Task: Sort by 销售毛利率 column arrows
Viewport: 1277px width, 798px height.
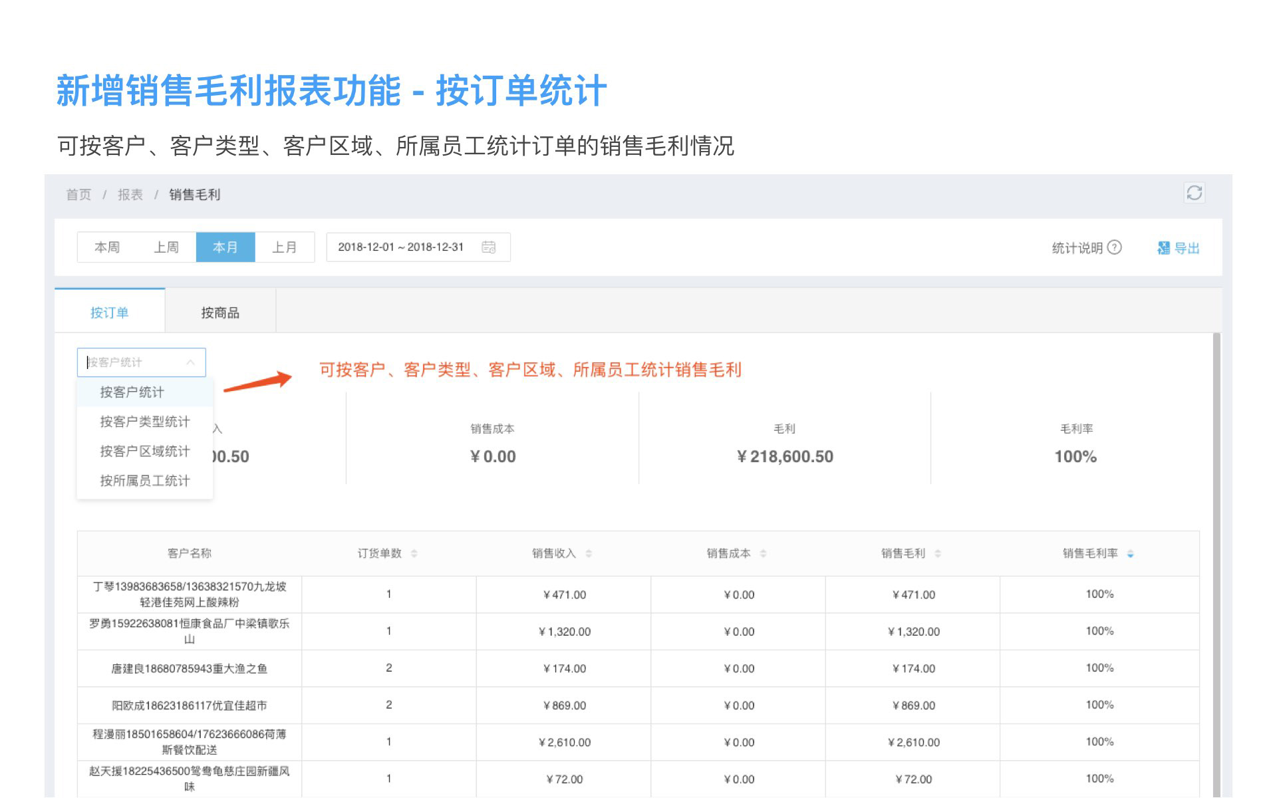Action: (1130, 553)
